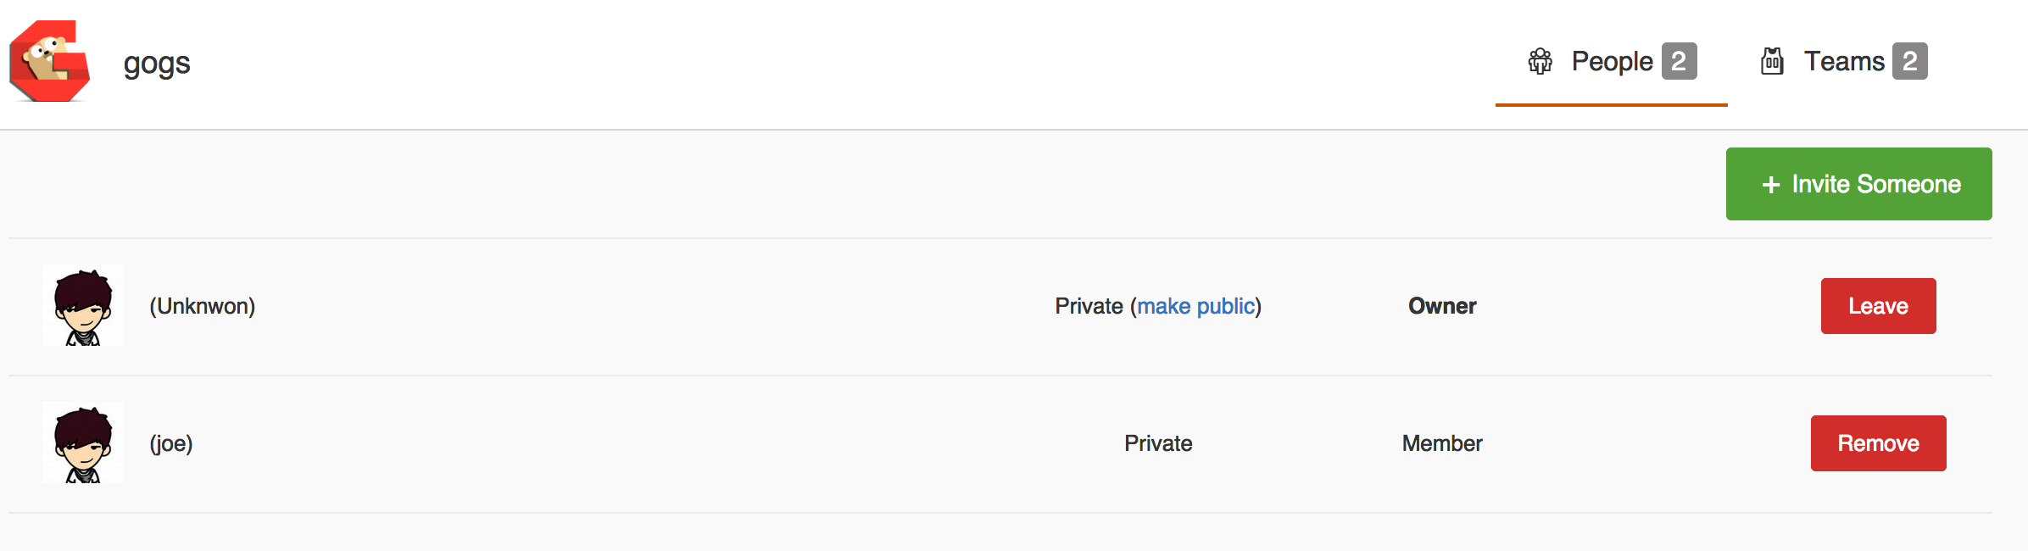Switch to the People tab

(x=1612, y=62)
